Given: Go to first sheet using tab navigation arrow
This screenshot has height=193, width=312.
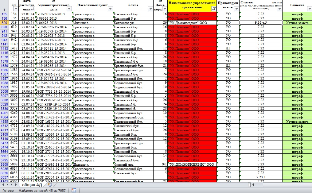Looking at the screenshot, I should click(x=3, y=185).
